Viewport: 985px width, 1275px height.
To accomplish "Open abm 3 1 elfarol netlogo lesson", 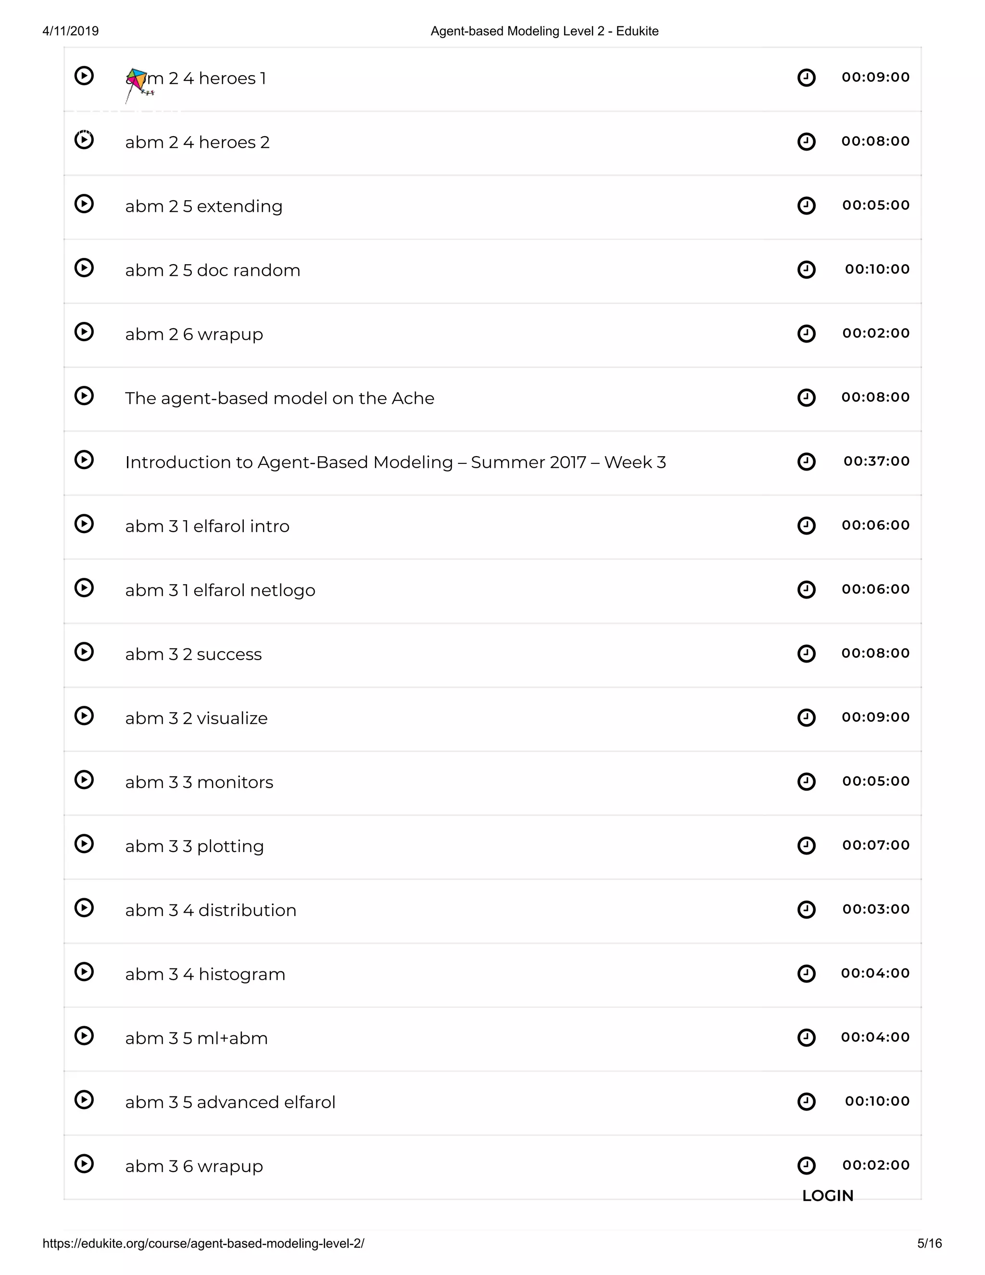I will [x=220, y=590].
